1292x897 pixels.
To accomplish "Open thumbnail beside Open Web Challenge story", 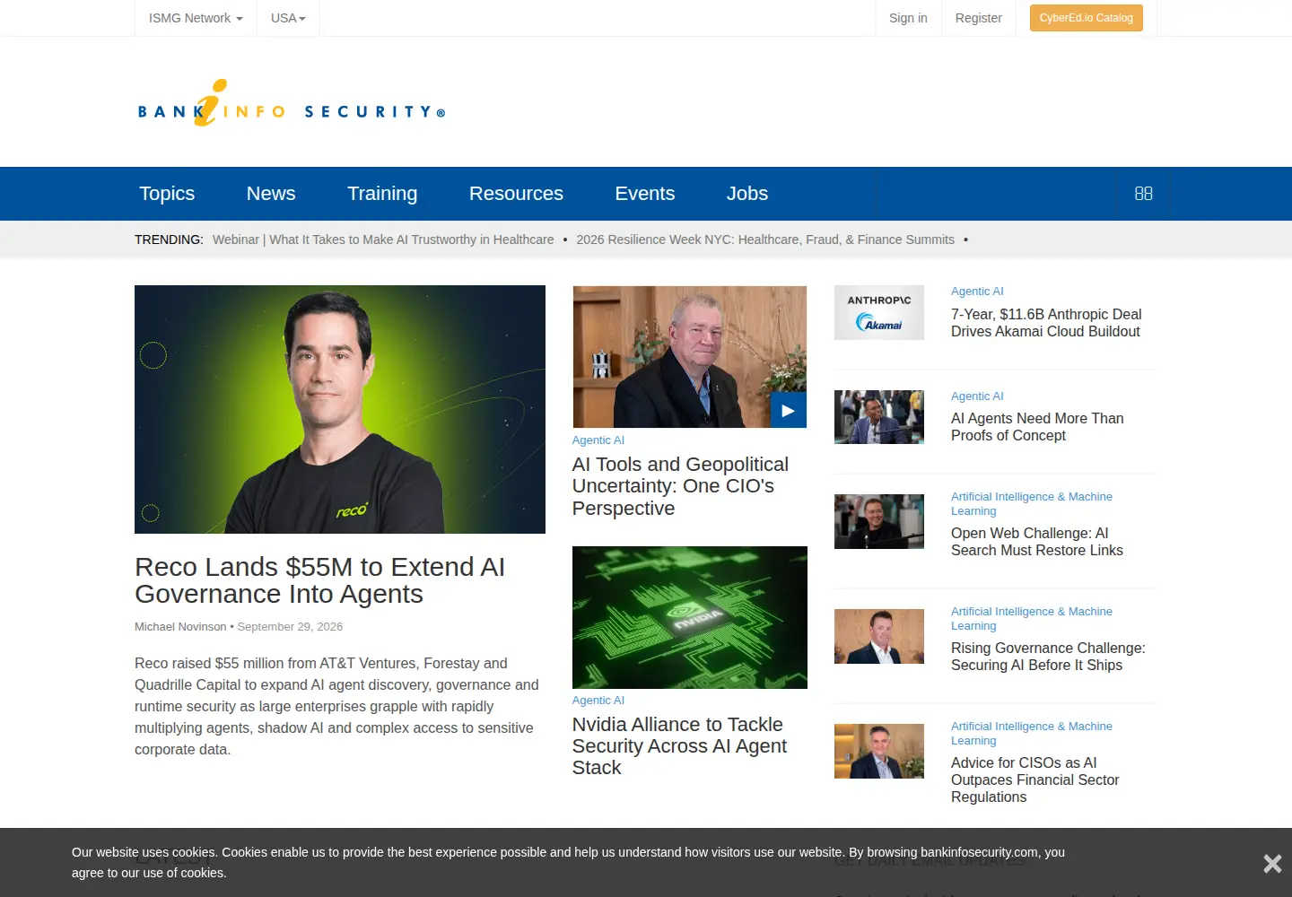I will click(x=879, y=521).
